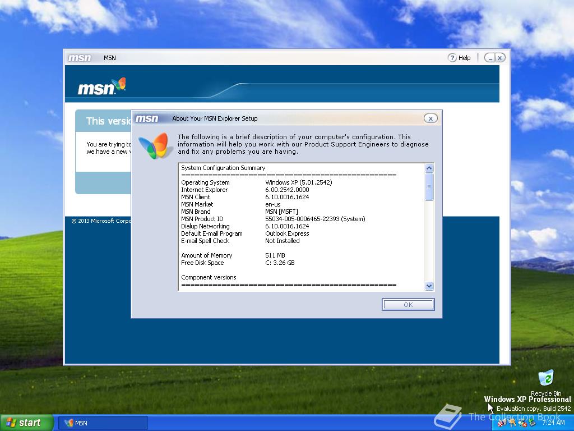Open the Recycle Bin desktop icon
The width and height of the screenshot is (574, 431).
[x=546, y=383]
